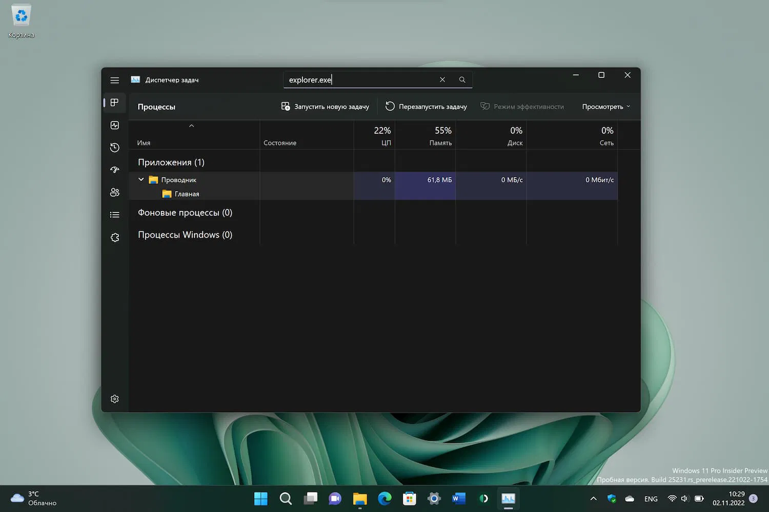This screenshot has width=769, height=512.
Task: Click Перезапустить задачу button
Action: 426,106
